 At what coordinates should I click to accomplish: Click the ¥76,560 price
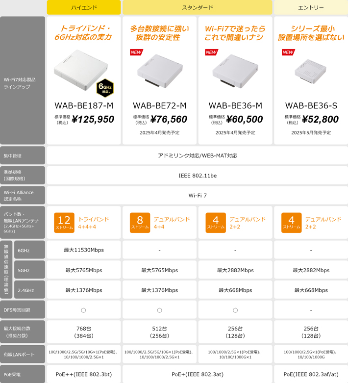pyautogui.click(x=169, y=119)
